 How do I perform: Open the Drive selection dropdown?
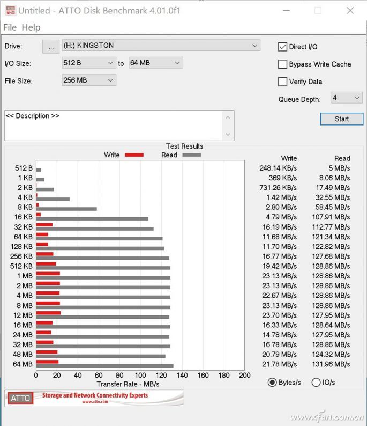pos(161,46)
